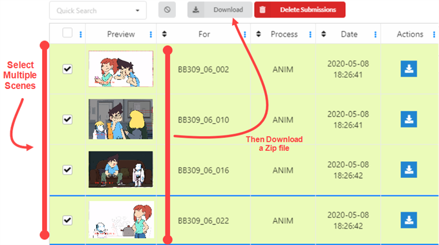Click the red Delete Submissions button

point(300,10)
